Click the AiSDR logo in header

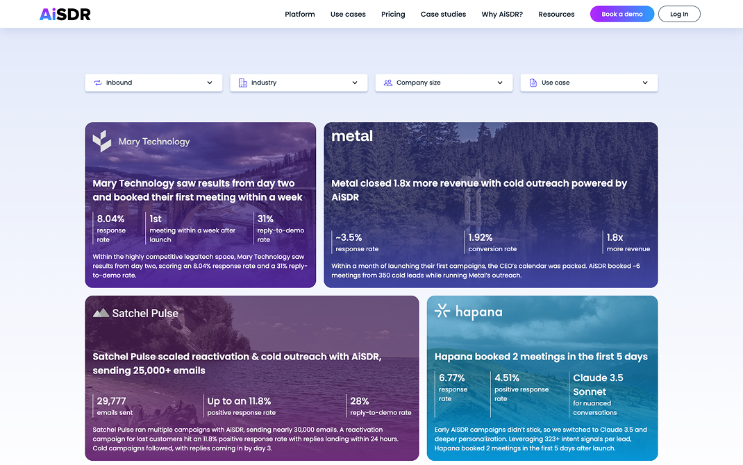[x=65, y=14]
